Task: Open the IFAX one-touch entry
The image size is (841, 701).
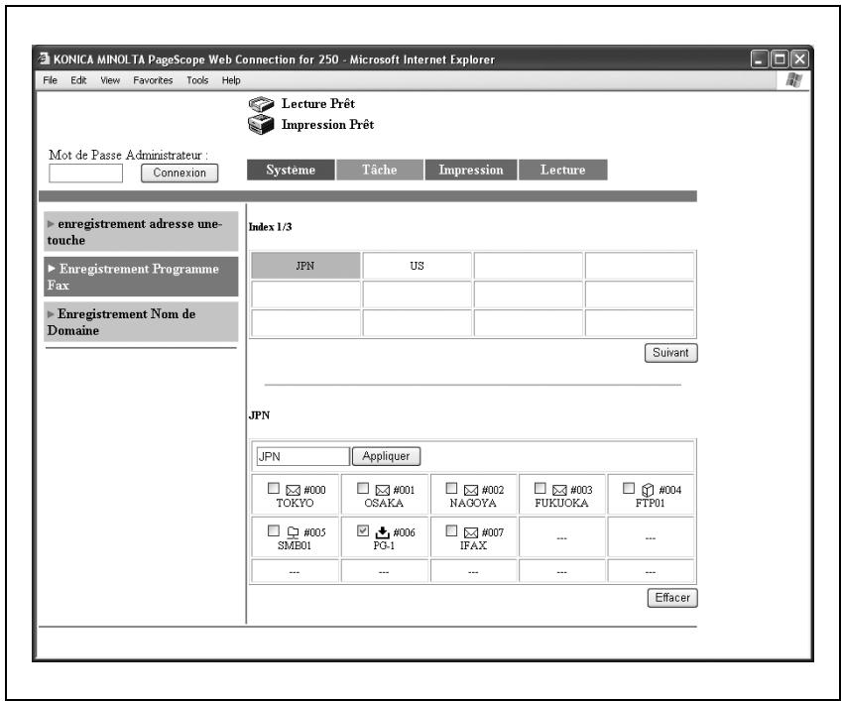Action: [x=473, y=545]
